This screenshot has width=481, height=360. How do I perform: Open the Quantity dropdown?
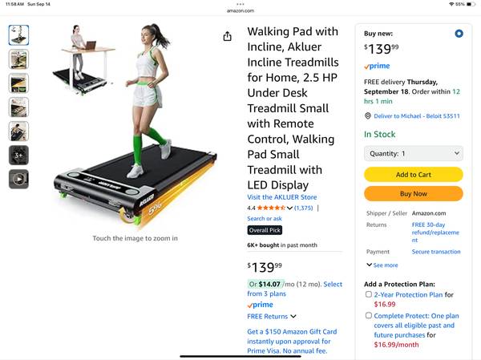413,153
